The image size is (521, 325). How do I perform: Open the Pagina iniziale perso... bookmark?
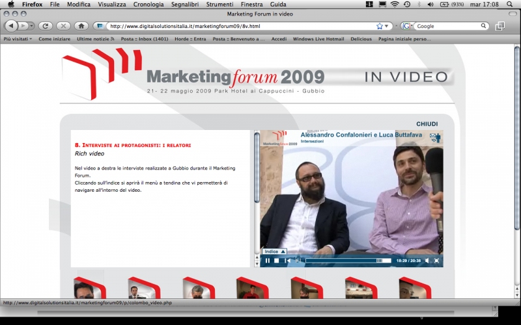point(404,39)
